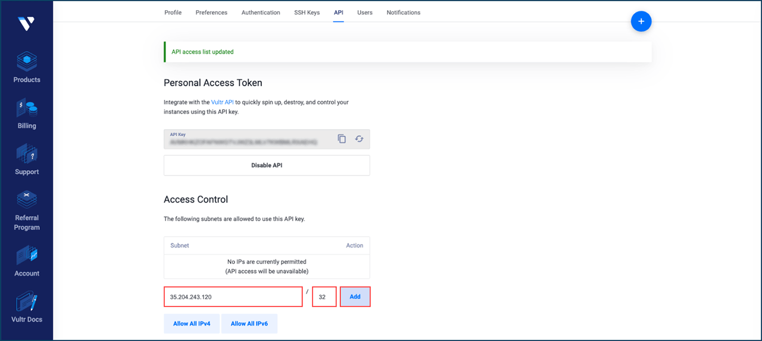Go to the SSH Keys tab
The width and height of the screenshot is (762, 341).
(x=307, y=12)
